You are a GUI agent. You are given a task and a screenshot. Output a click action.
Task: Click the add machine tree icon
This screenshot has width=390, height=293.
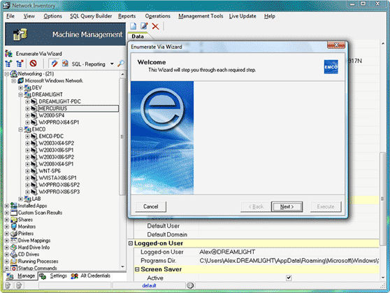8,64
